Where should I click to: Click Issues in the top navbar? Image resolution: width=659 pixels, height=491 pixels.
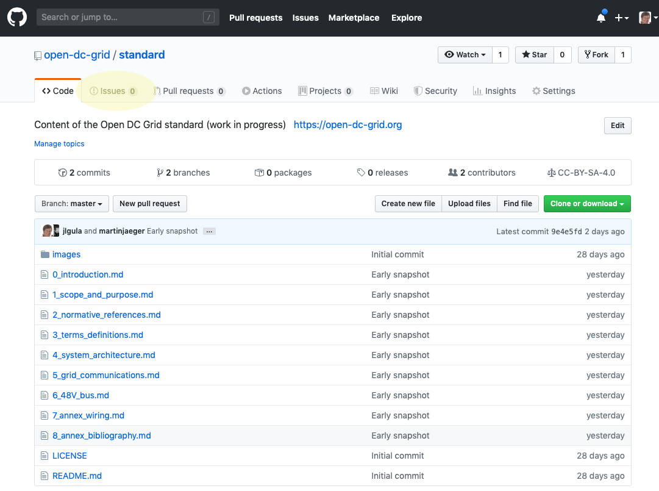[305, 18]
